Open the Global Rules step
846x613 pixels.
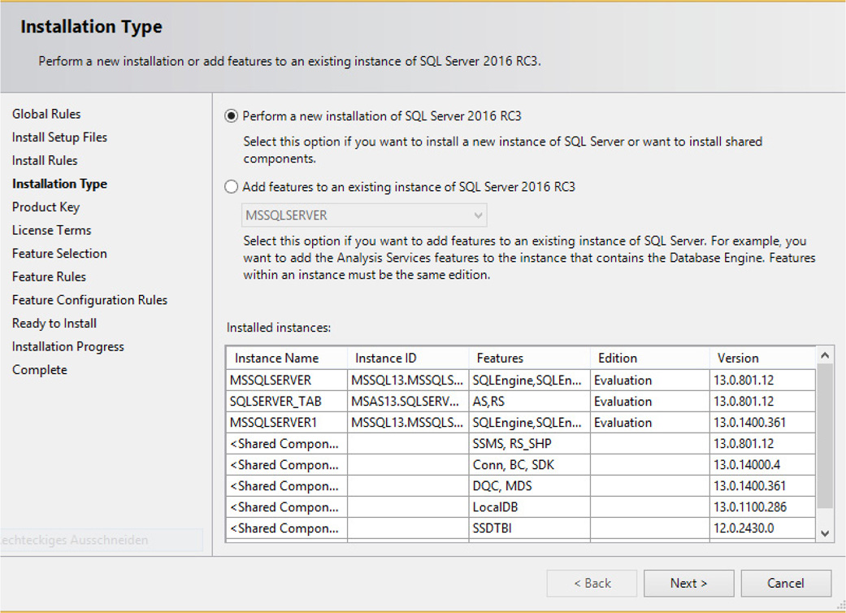(46, 114)
